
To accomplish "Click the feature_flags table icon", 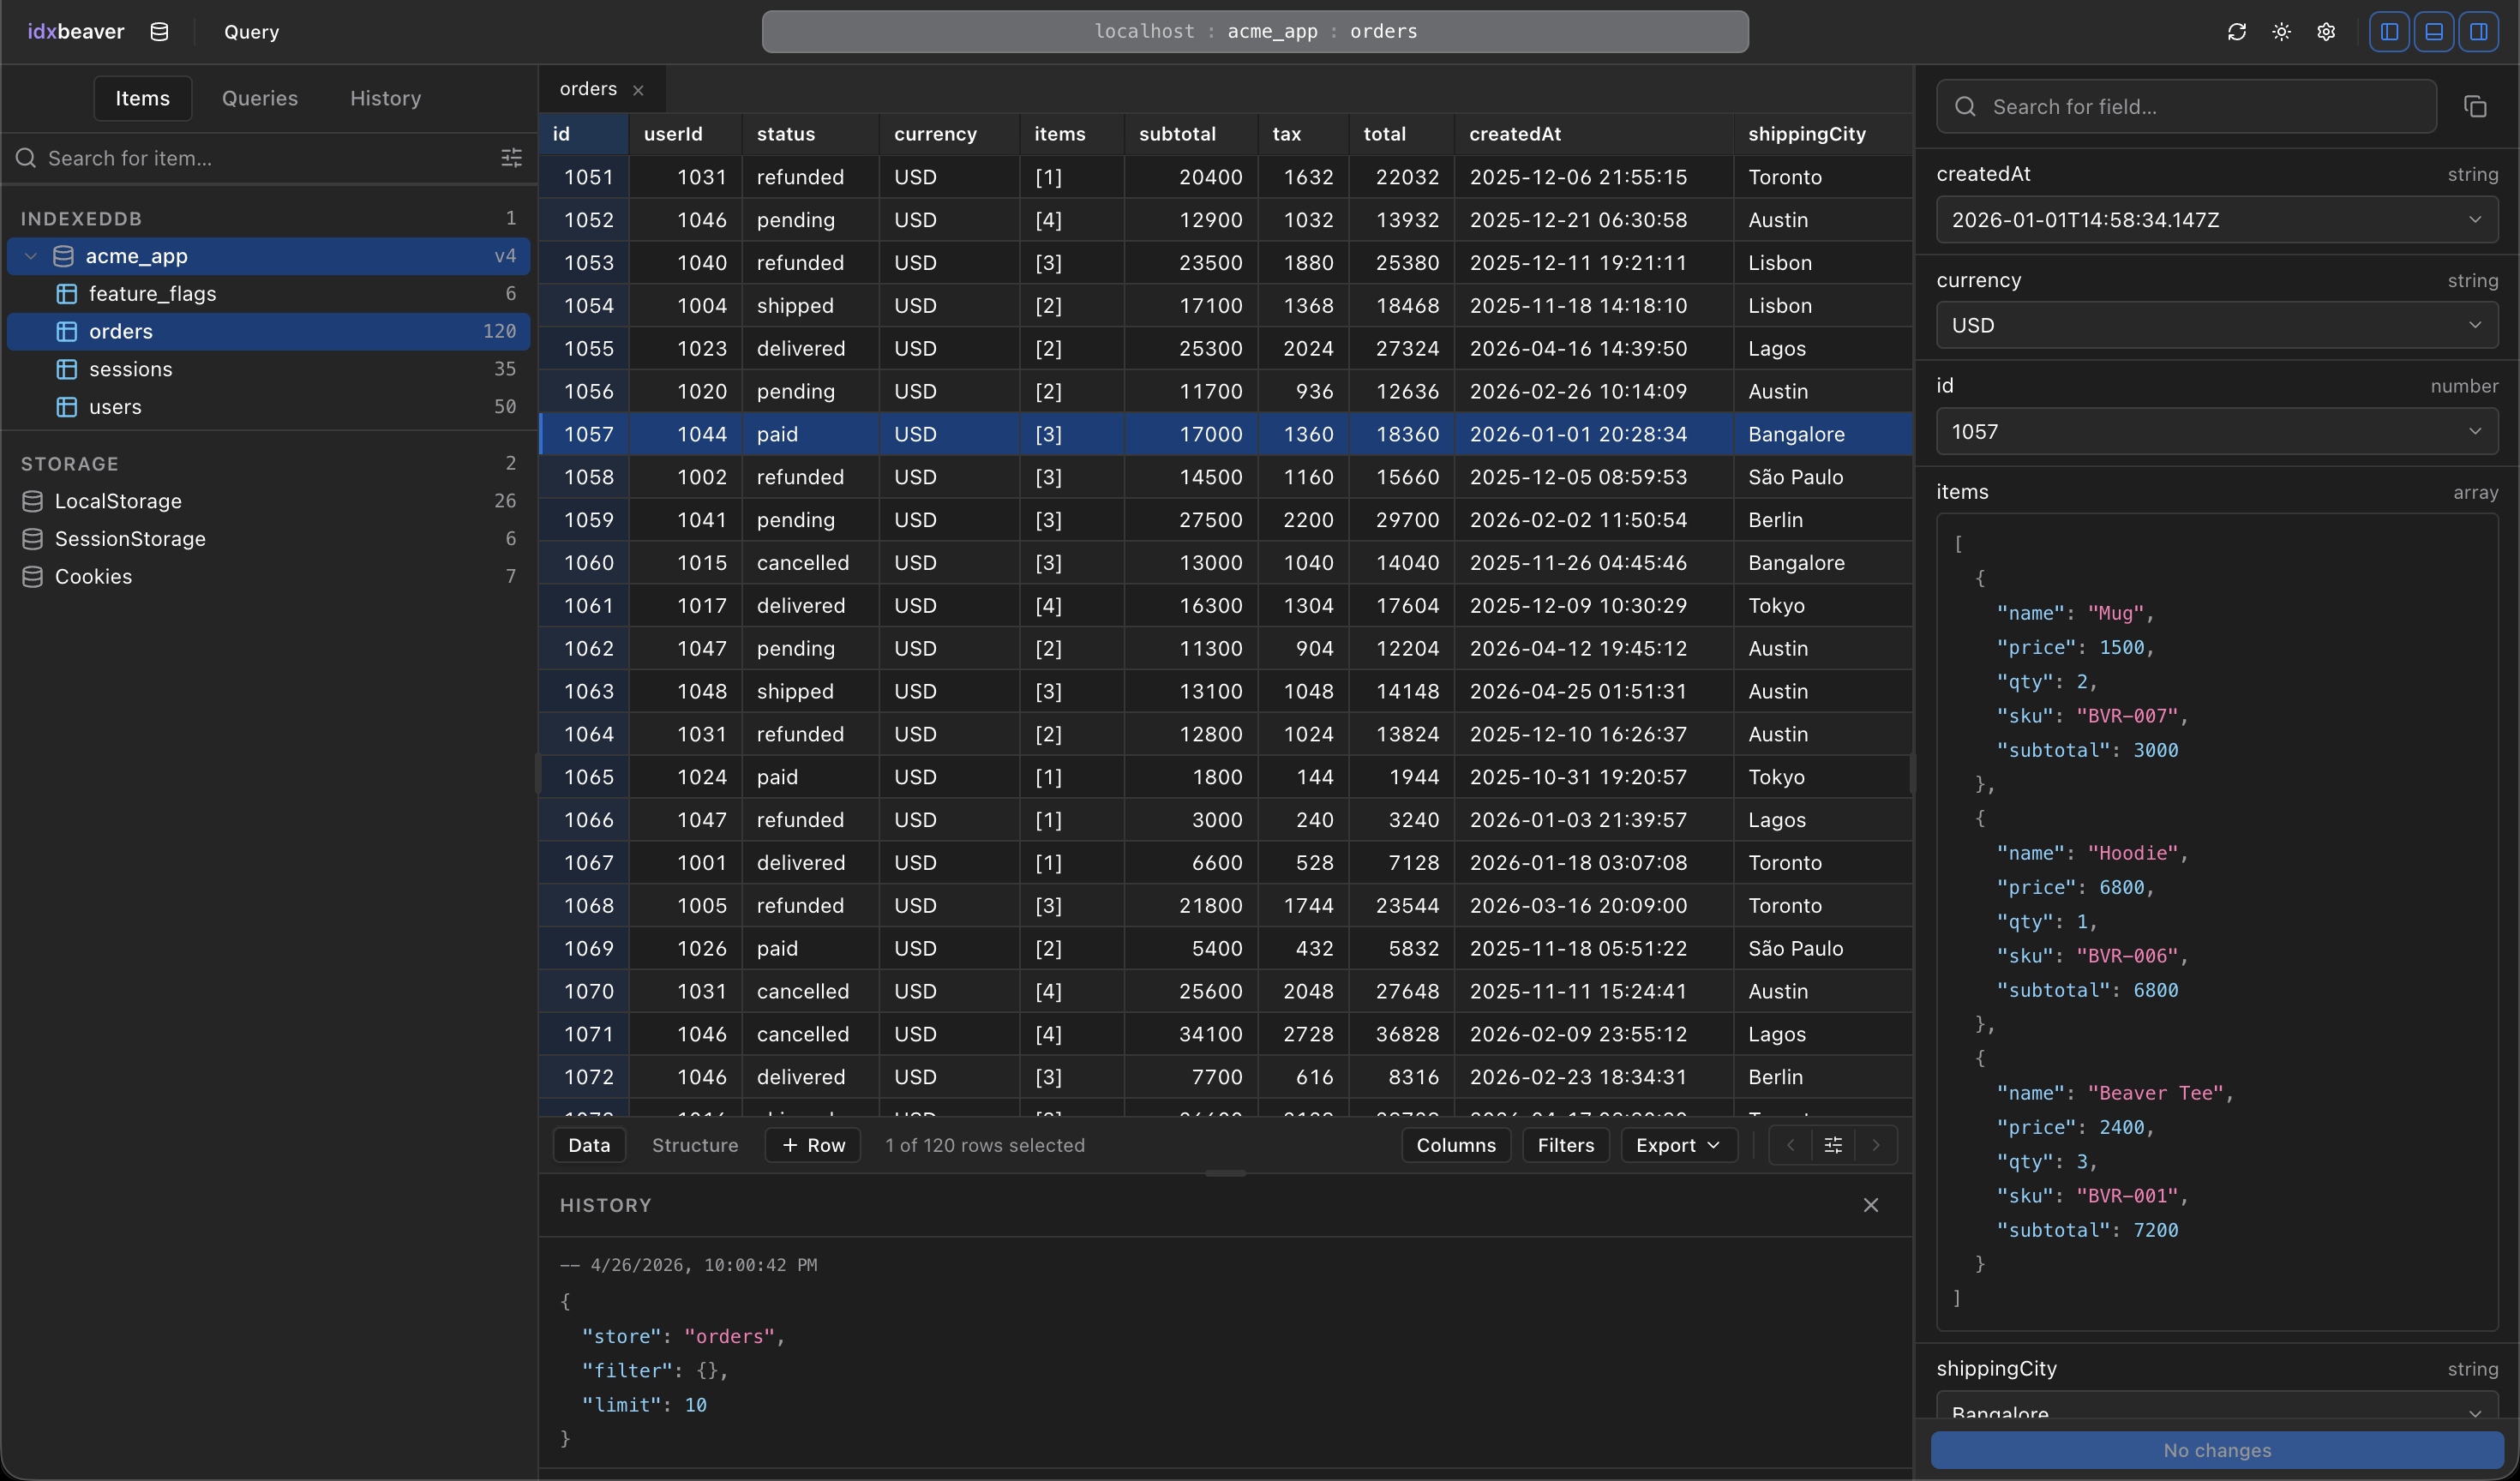I will (67, 294).
